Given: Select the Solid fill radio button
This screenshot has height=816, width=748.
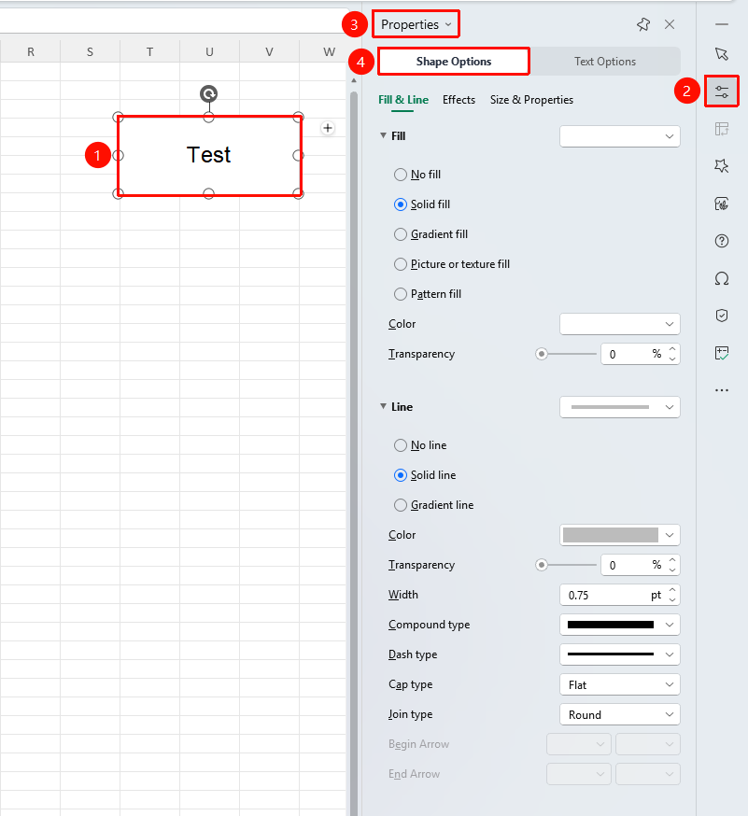Looking at the screenshot, I should pyautogui.click(x=401, y=204).
